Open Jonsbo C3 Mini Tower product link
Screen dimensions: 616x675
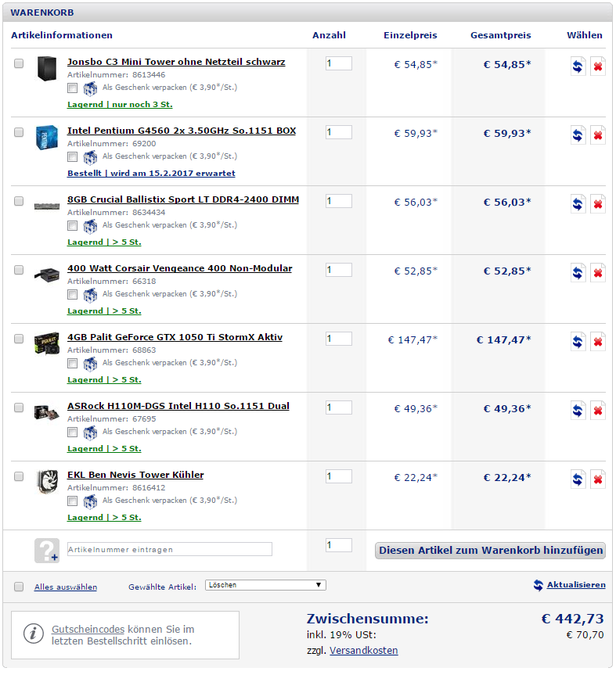point(176,62)
